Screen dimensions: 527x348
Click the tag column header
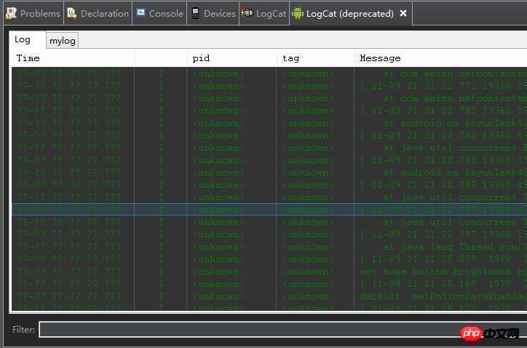point(316,58)
